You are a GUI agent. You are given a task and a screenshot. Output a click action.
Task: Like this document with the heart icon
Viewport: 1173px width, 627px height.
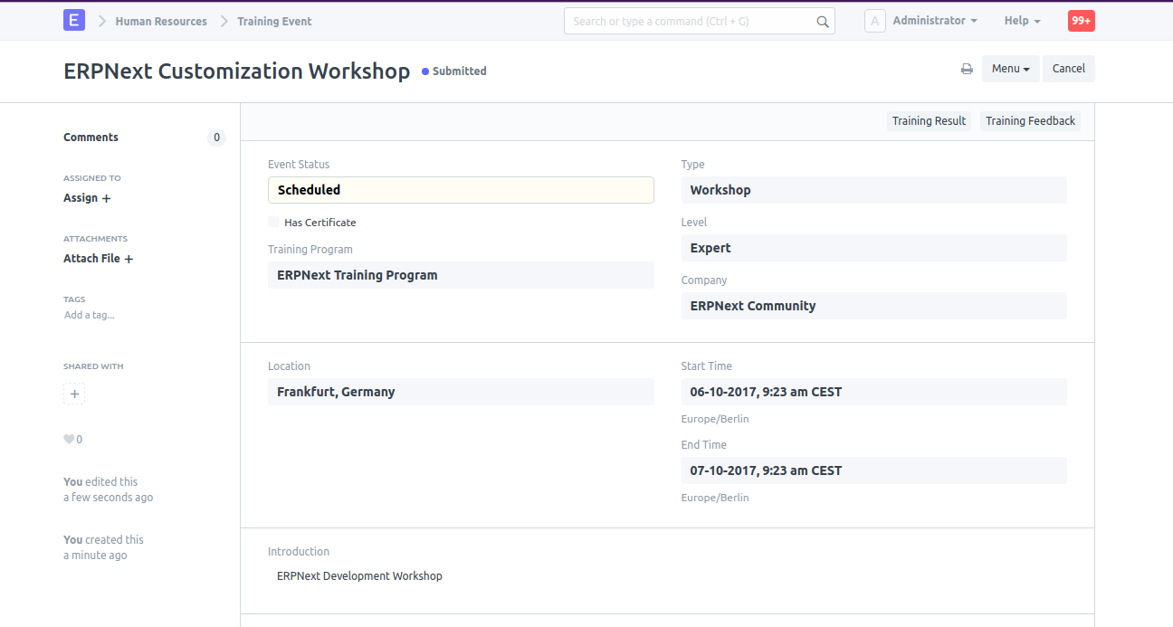(69, 440)
